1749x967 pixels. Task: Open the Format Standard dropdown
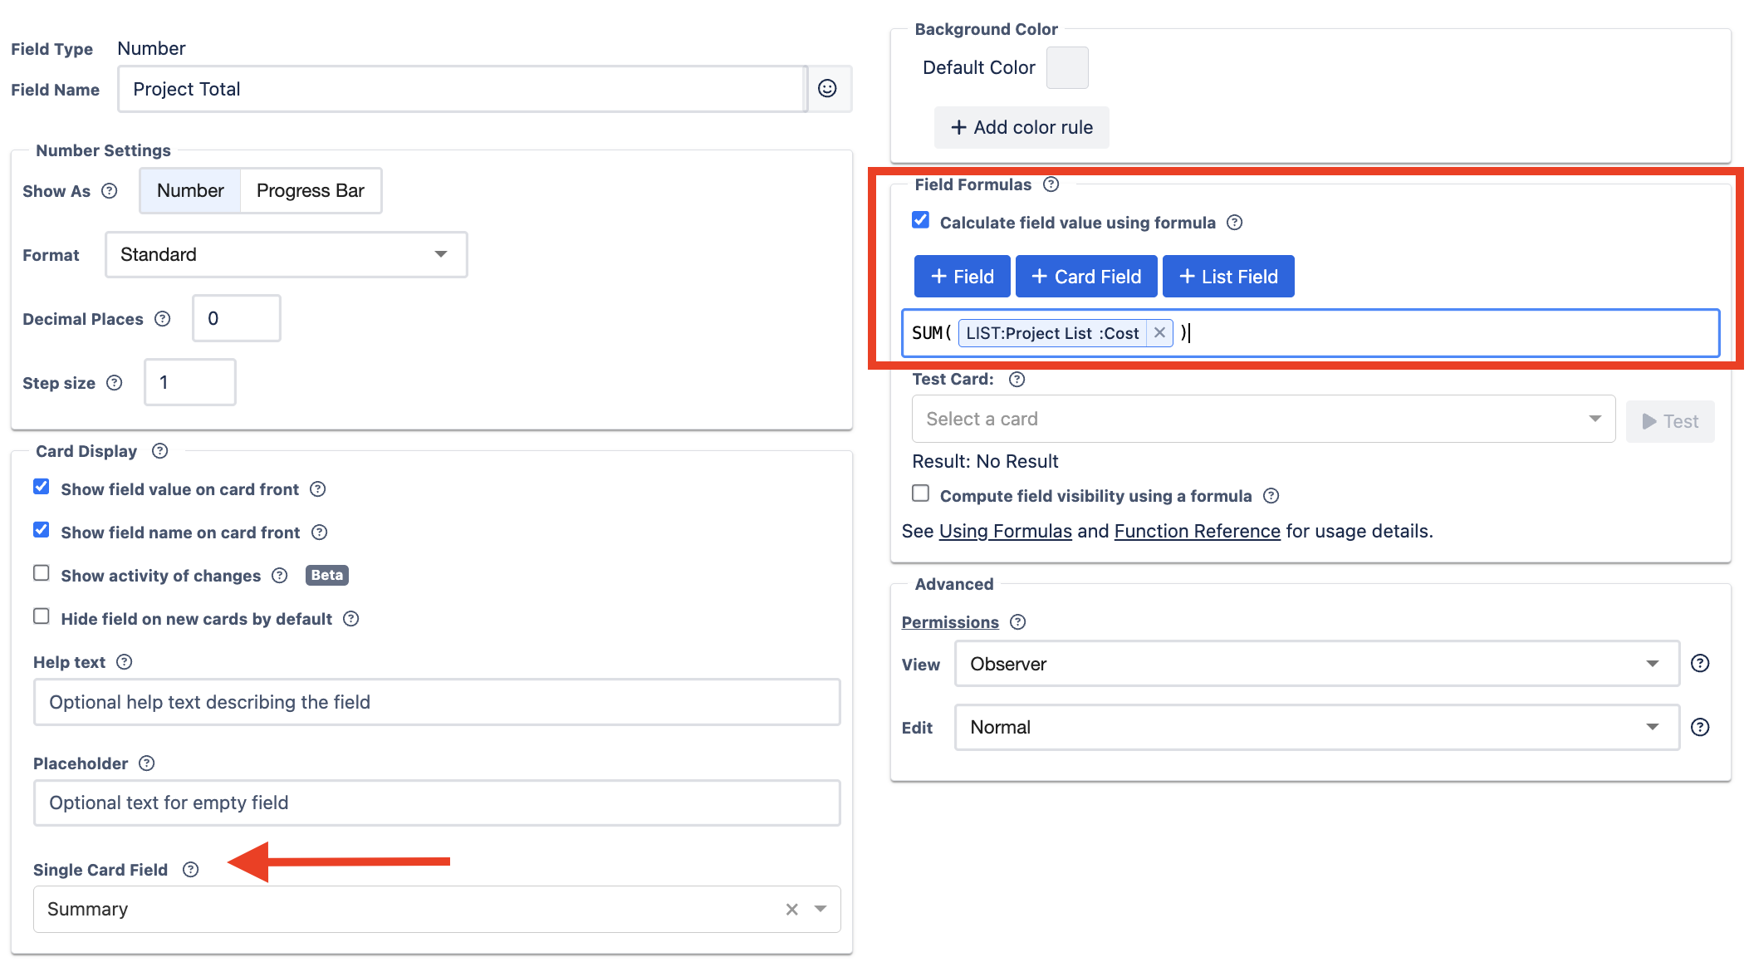pyautogui.click(x=287, y=255)
